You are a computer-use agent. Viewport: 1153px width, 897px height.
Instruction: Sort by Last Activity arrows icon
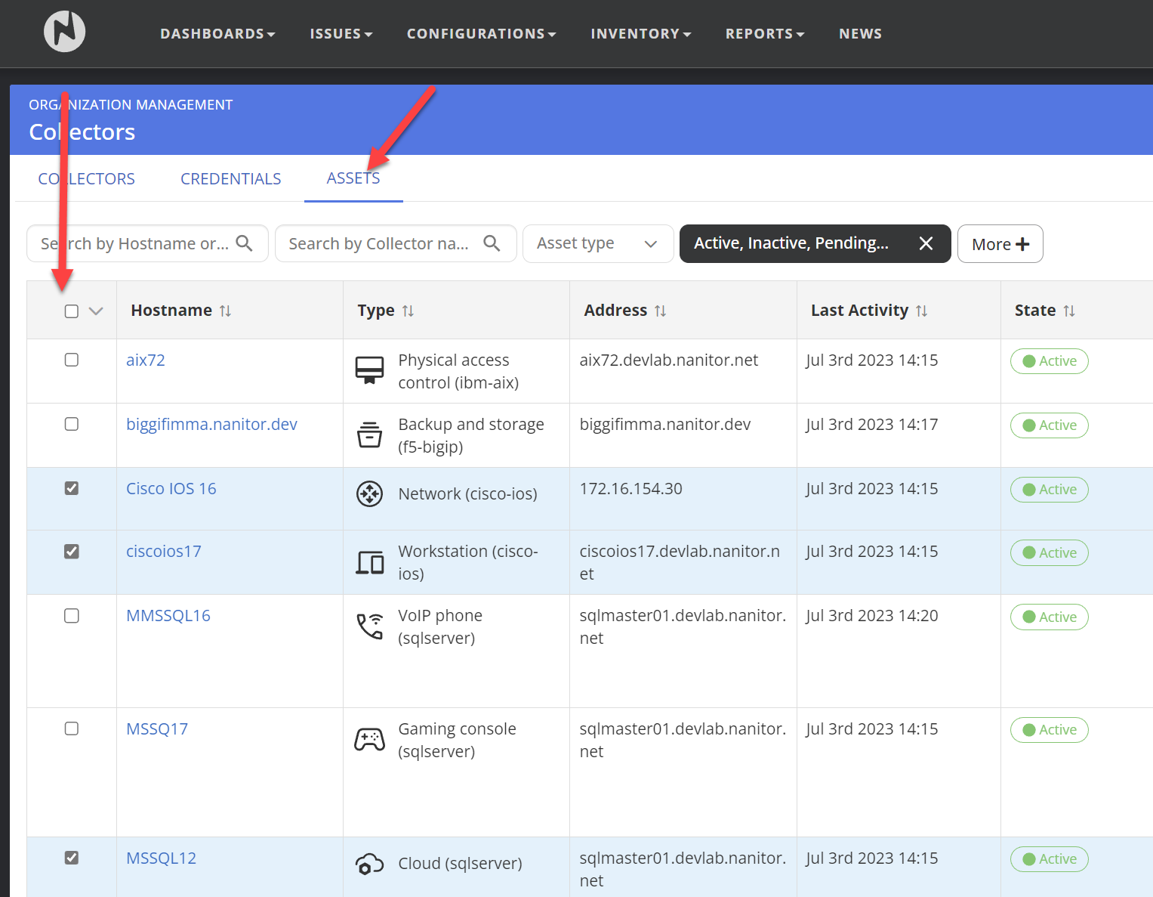point(921,311)
